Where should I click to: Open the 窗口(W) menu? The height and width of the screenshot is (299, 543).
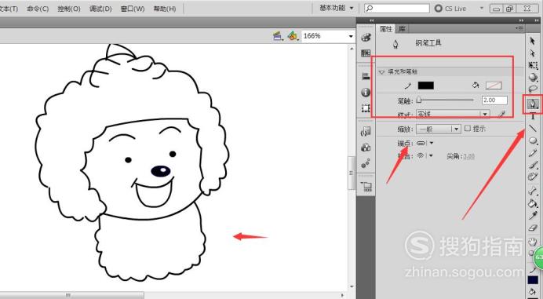point(133,9)
